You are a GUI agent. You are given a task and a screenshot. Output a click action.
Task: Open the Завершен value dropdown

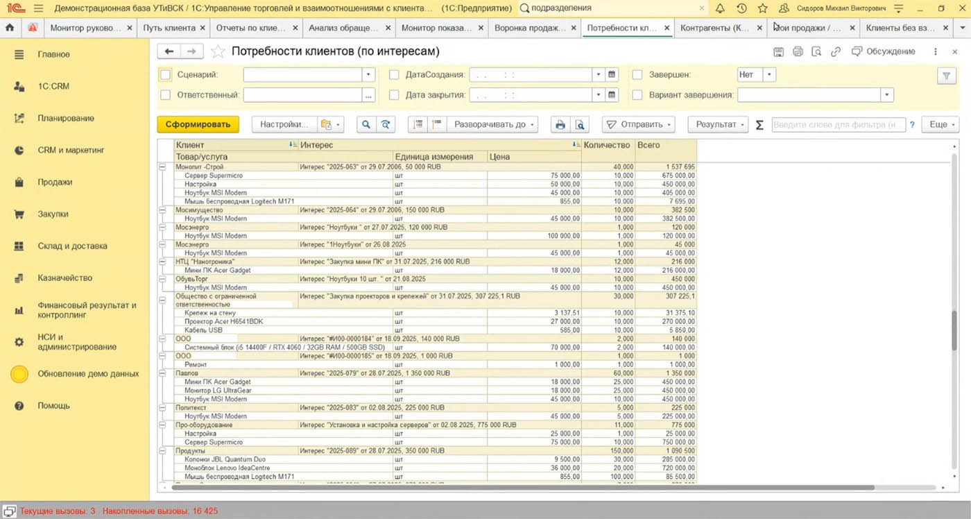770,75
